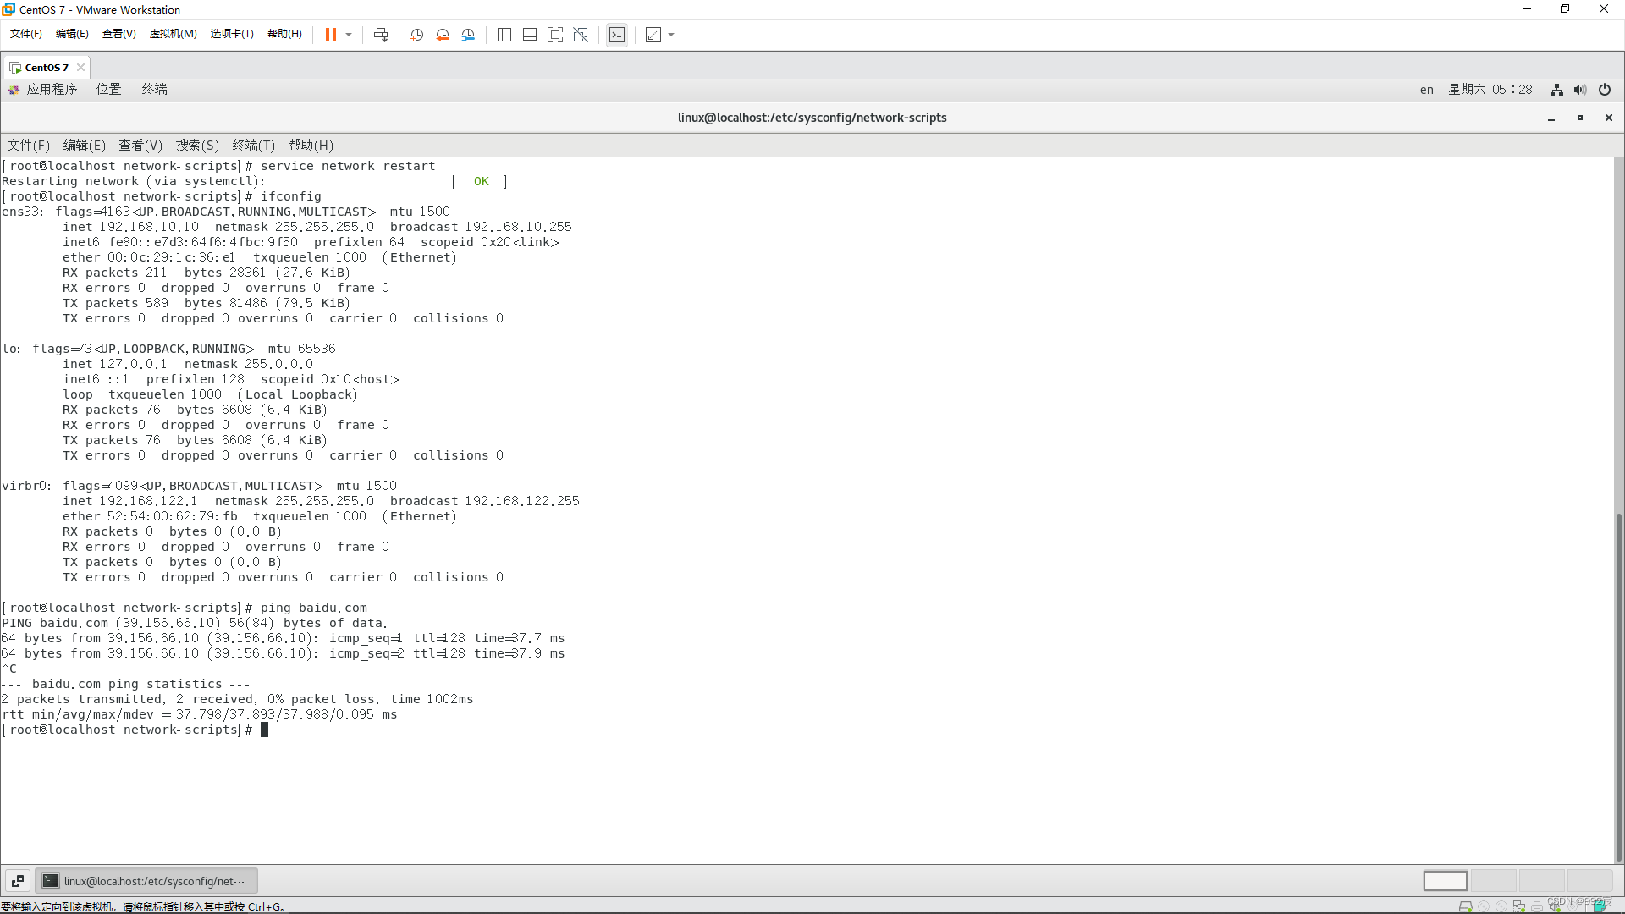Open terminal 查看(V) menu

point(140,146)
